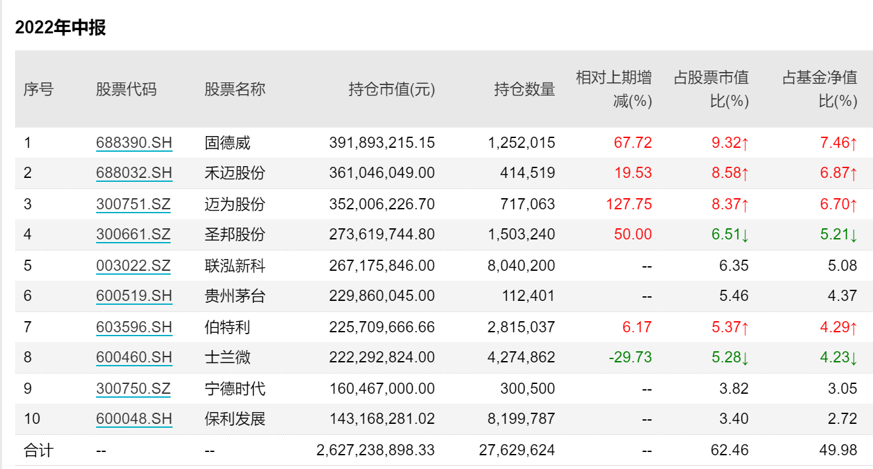Open stock code link 688390.SH
Image resolution: width=873 pixels, height=469 pixels.
[134, 143]
